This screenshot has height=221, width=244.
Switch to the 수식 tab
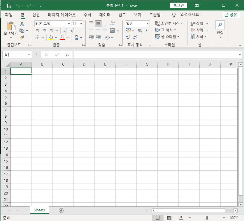[x=87, y=15]
